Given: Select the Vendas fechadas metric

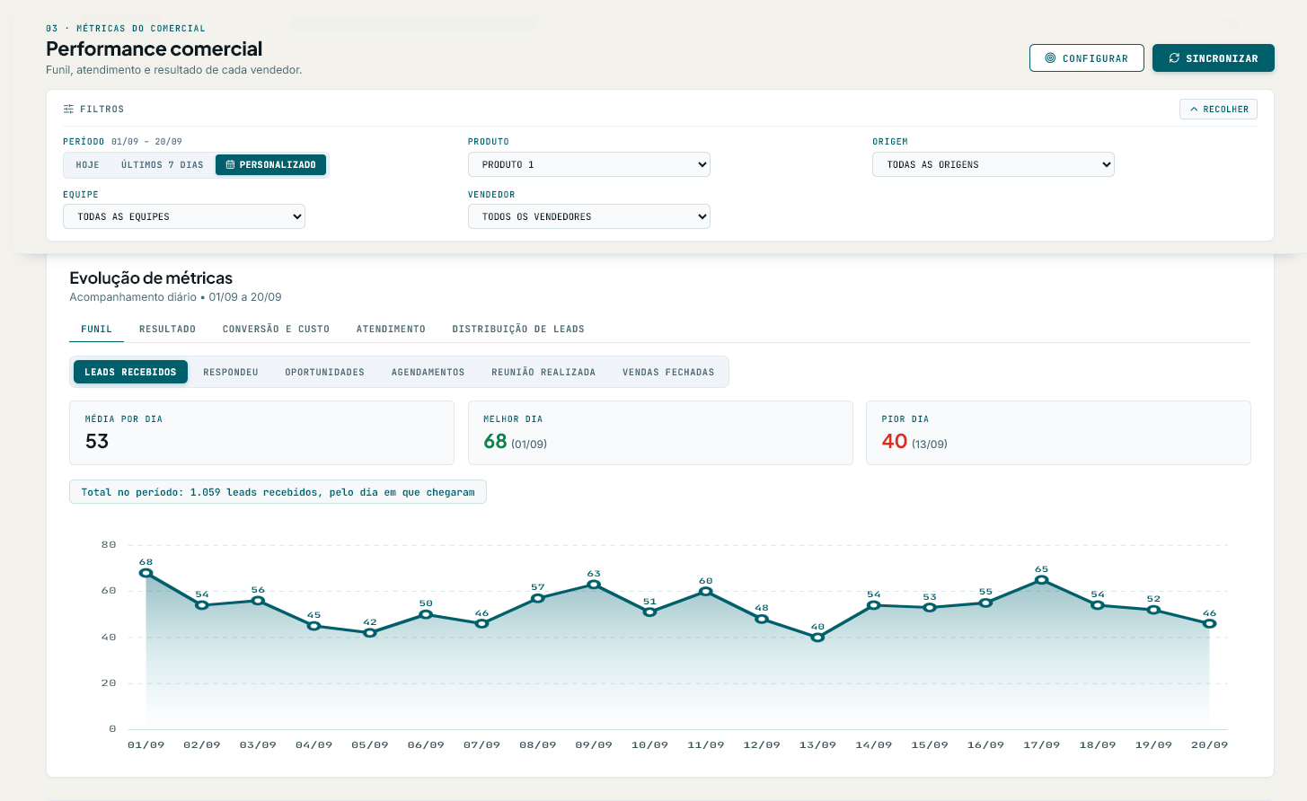Looking at the screenshot, I should [x=668, y=372].
